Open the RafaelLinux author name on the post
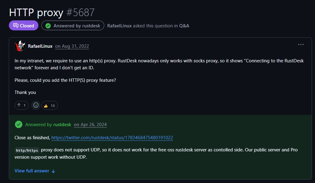 pos(40,46)
